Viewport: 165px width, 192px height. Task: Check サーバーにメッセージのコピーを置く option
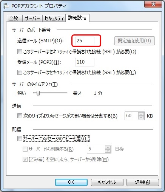coord(20,139)
